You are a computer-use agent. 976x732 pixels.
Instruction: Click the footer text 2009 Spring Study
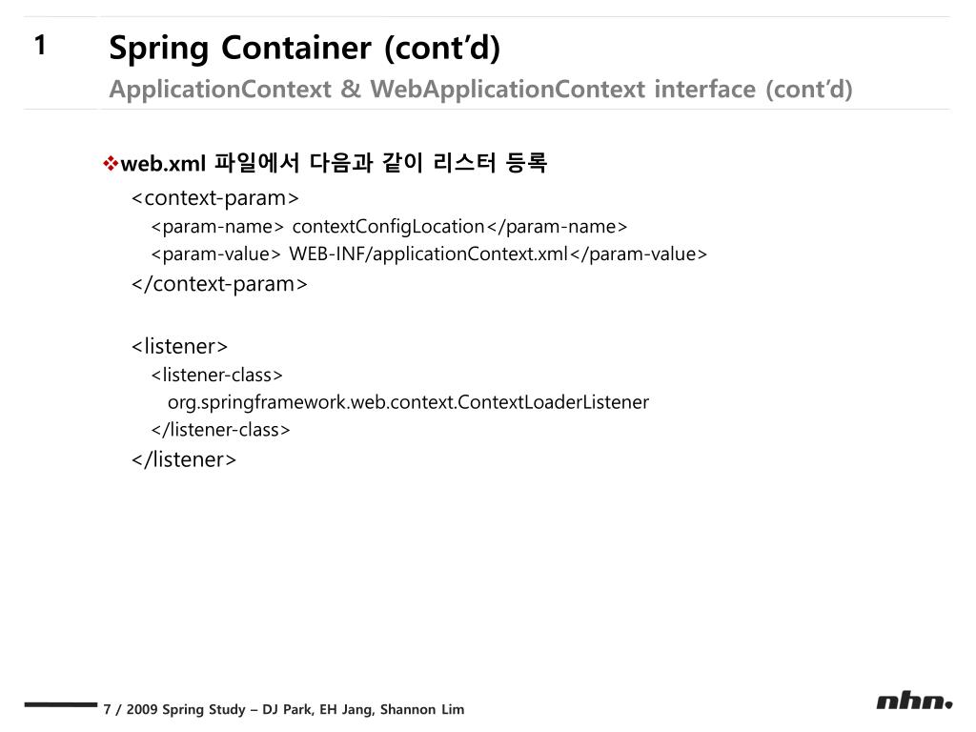point(186,709)
